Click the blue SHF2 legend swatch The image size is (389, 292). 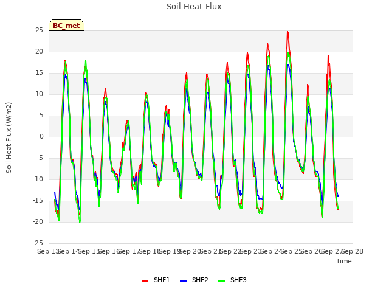[x=183, y=281]
